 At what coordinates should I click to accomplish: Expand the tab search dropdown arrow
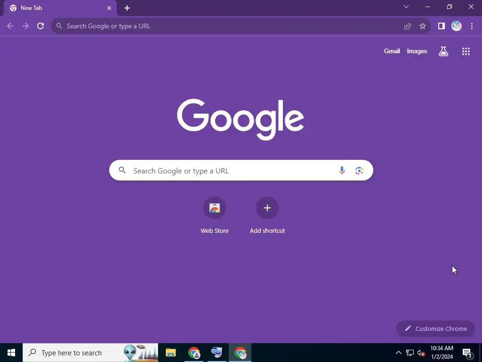coord(406,7)
